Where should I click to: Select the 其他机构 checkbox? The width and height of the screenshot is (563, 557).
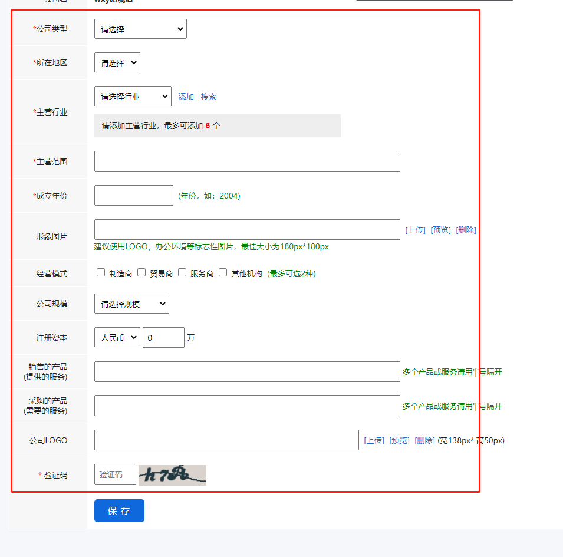223,273
